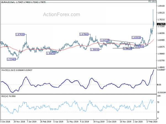Click the 1.84150 price axis value
Image resolution: width=166 pixels, height=124 pixels.
[x=161, y=6]
